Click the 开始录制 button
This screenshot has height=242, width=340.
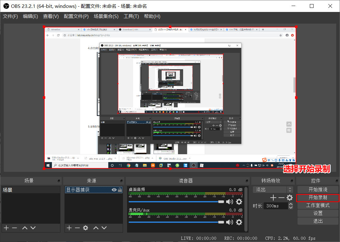[x=318, y=198]
